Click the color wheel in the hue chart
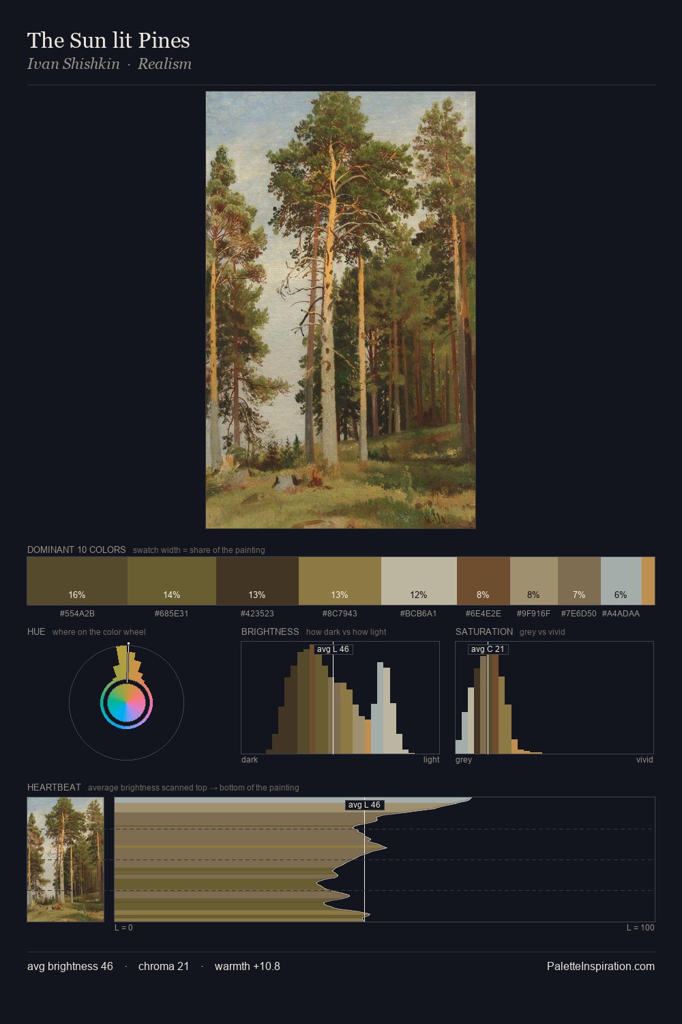 point(126,703)
